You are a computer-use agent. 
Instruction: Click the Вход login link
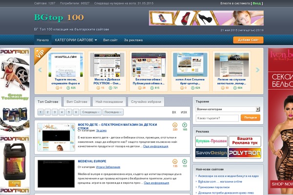coord(256,3)
